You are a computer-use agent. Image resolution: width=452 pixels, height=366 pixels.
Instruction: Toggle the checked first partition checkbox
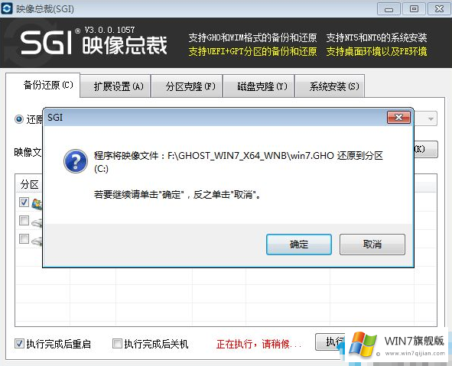coord(24,202)
